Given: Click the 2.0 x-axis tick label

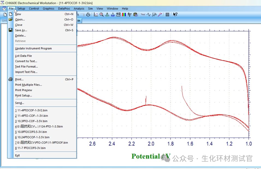Looking at the screenshot, I should [151, 144].
